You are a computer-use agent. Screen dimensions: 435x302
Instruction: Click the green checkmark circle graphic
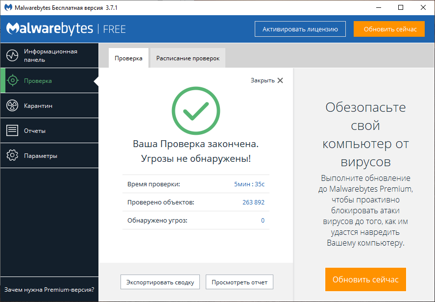196,111
